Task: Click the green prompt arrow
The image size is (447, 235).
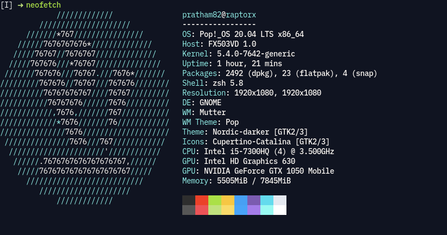Action: point(20,5)
